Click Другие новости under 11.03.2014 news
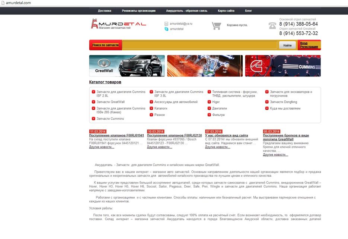This screenshot has width=348, height=239. point(102,147)
